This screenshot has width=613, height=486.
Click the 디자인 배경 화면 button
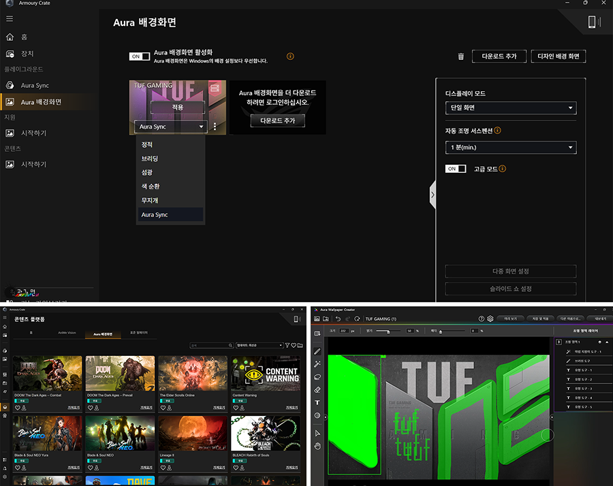coord(559,56)
